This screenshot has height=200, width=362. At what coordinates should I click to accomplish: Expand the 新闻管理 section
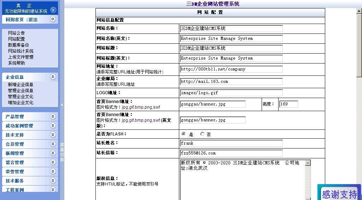[x=53, y=153]
